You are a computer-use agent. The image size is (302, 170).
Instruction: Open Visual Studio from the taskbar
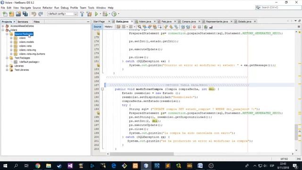click(x=70, y=166)
